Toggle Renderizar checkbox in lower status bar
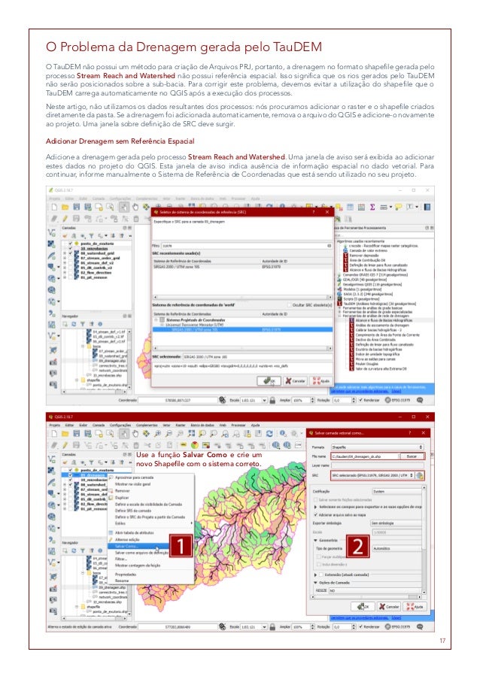This screenshot has width=480, height=679. pos(361,626)
